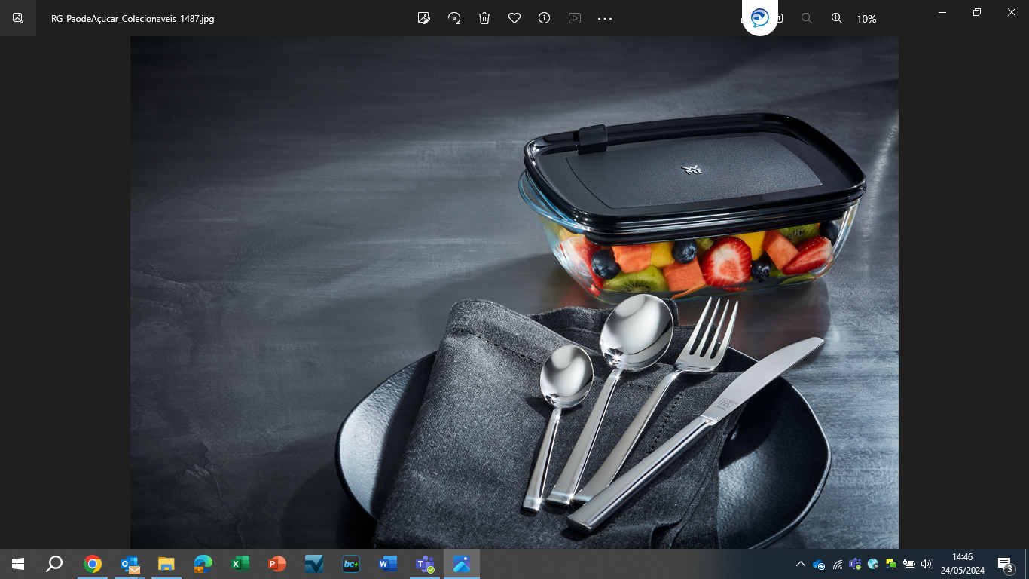
Task: Click the zoom in magnifier icon
Action: [x=837, y=18]
